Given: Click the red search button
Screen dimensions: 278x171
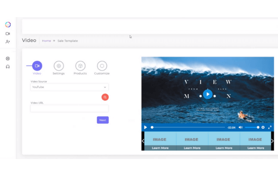Looking at the screenshot, I should pos(105,97).
